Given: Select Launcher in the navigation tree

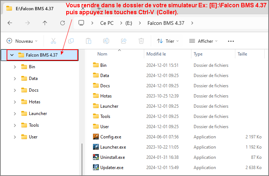Looking at the screenshot, I should [38, 114].
